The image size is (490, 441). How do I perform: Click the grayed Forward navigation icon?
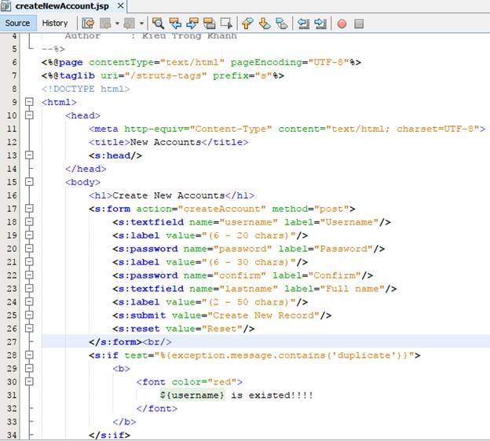[x=129, y=24]
